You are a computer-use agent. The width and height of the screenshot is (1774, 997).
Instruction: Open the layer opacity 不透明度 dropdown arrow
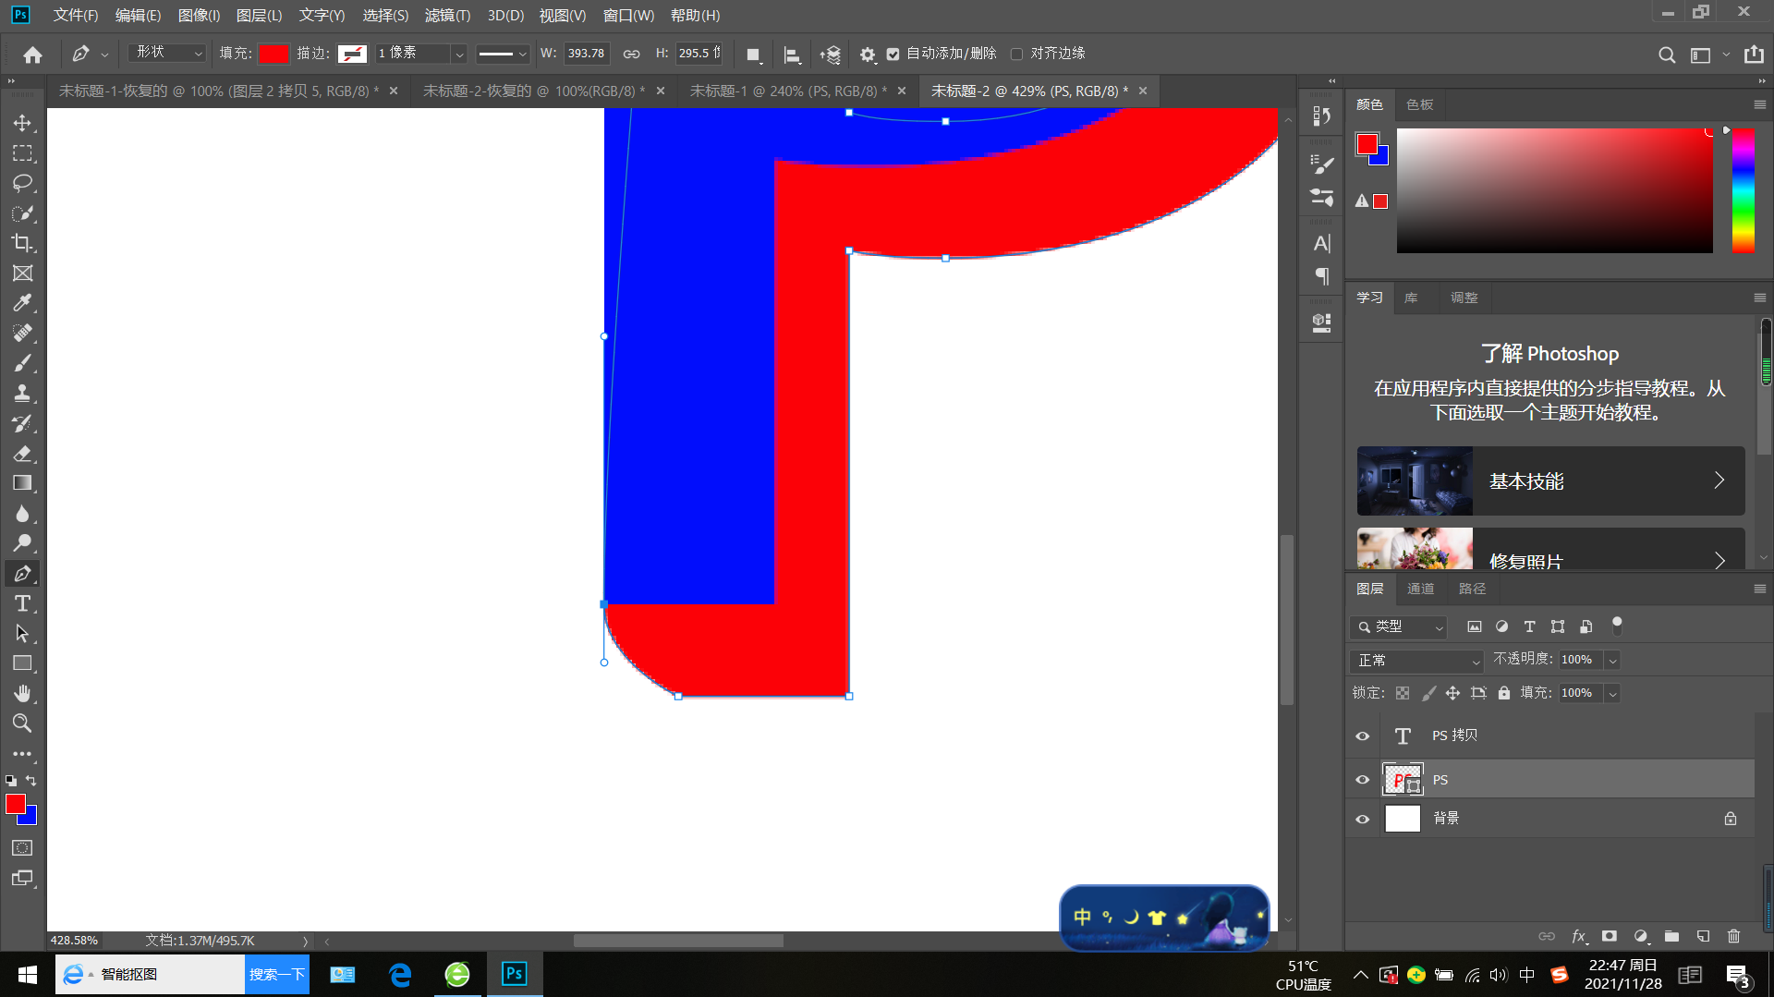click(x=1612, y=661)
